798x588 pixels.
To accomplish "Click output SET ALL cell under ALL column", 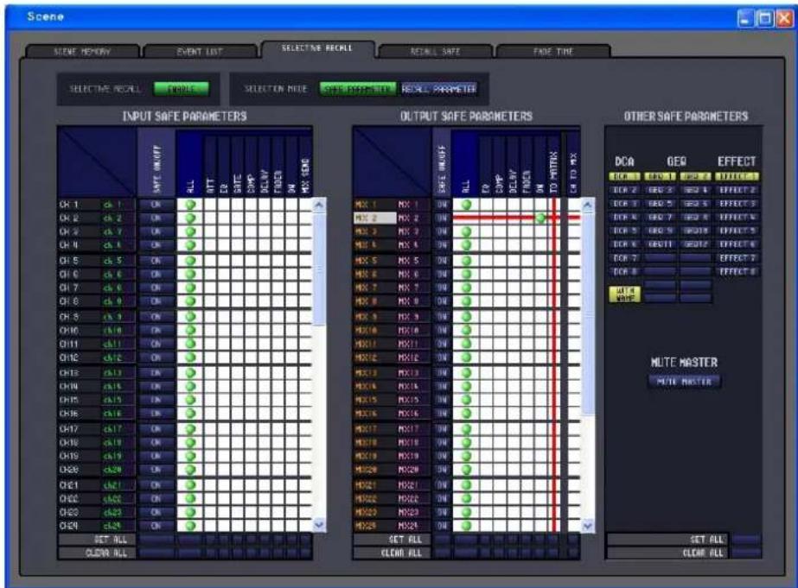I will tap(465, 539).
